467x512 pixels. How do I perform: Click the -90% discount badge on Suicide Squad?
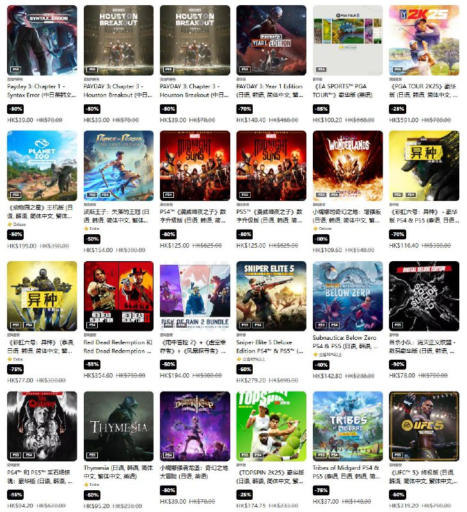click(398, 364)
